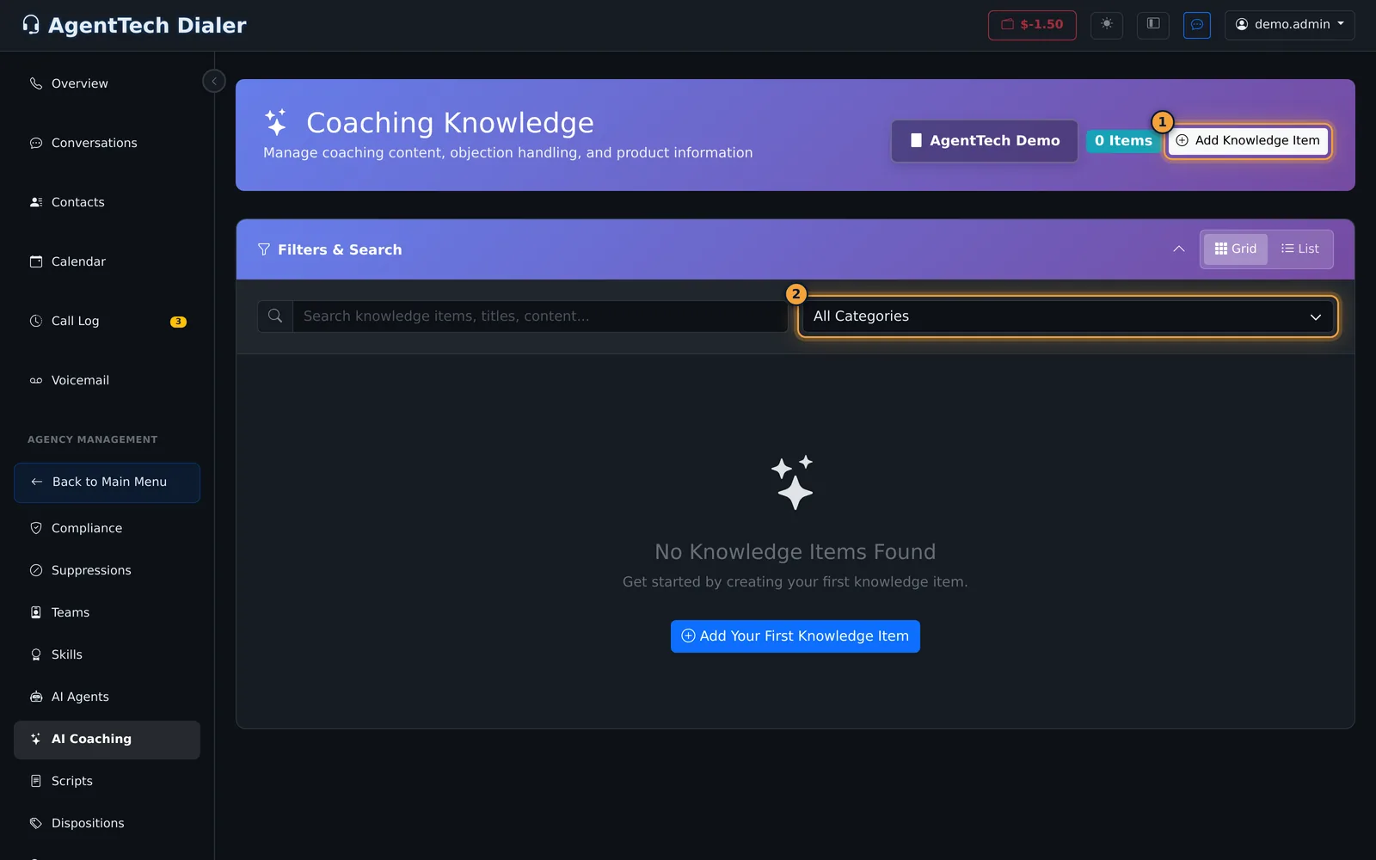Open the demo.admin user dropdown
Image resolution: width=1376 pixels, height=860 pixels.
coord(1289,25)
